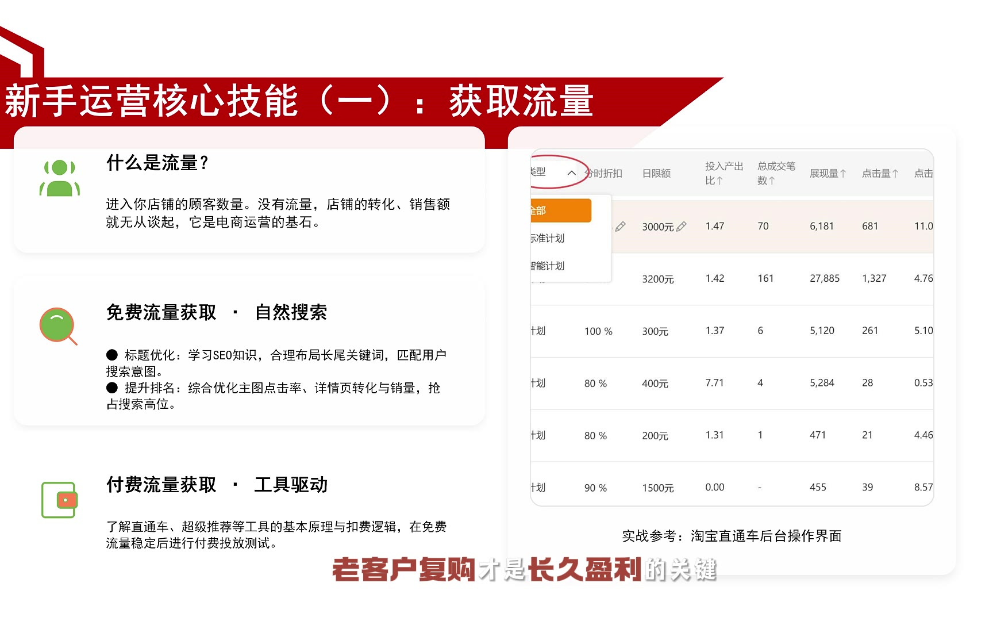Click the 21 clicks cell

pyautogui.click(x=867, y=435)
